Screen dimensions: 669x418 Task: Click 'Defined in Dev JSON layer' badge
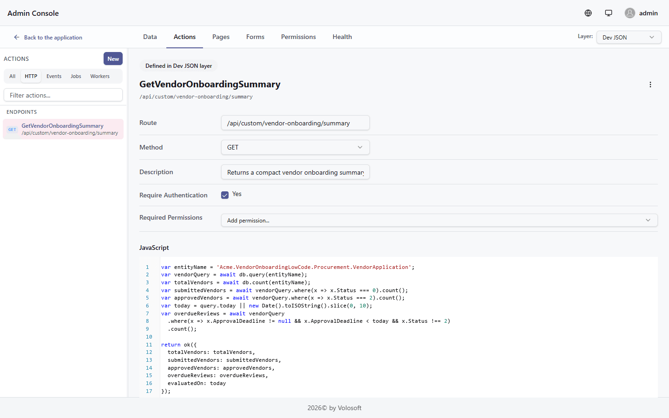point(178,65)
